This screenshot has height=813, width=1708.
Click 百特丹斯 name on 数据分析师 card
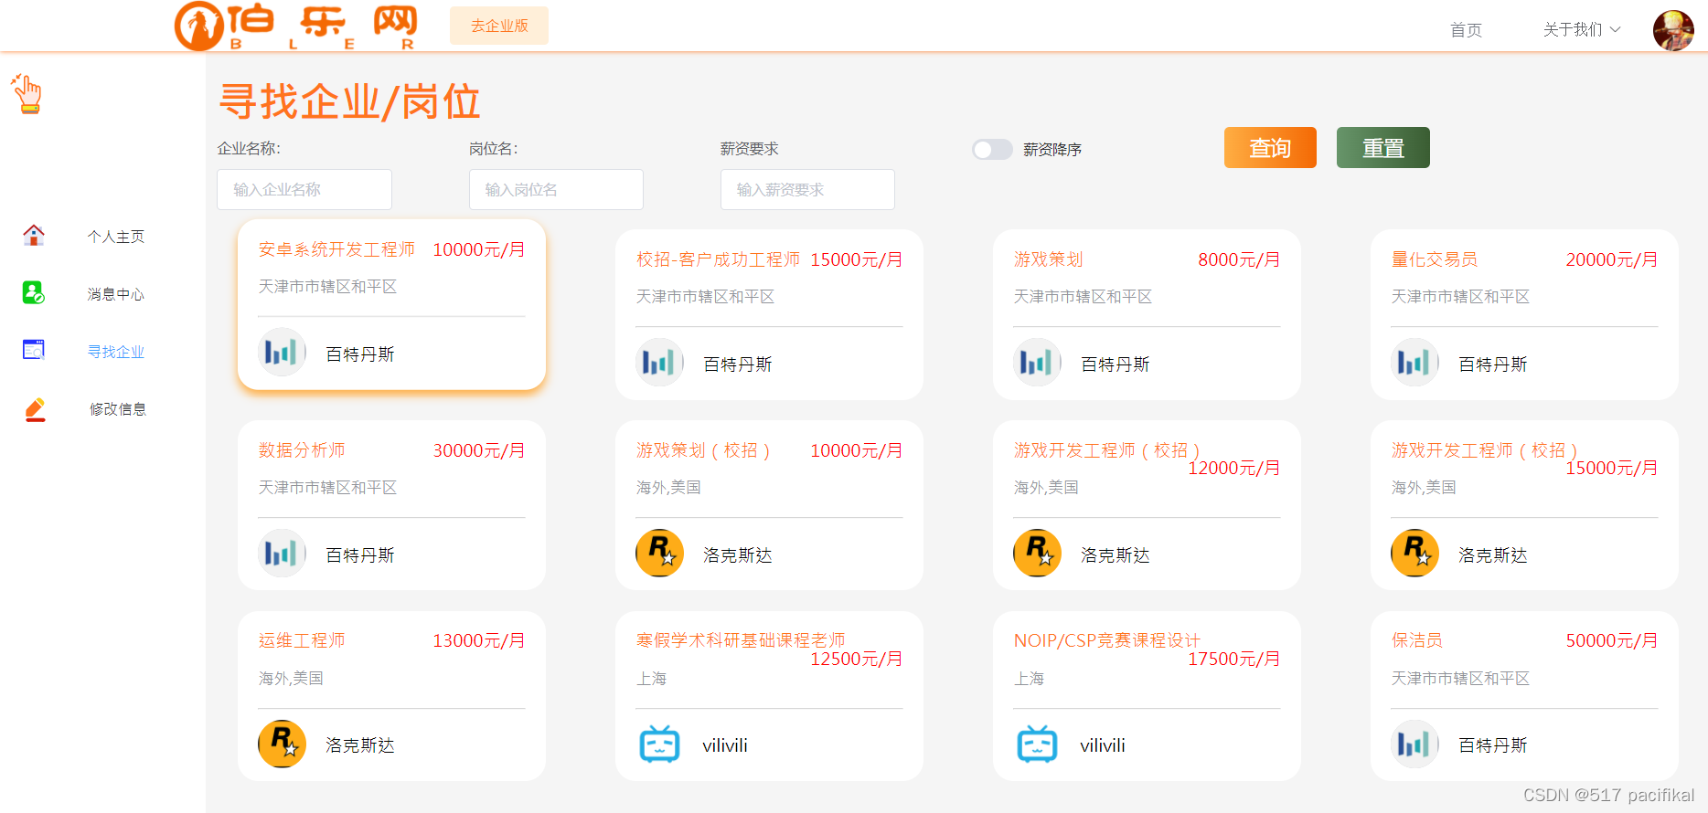(360, 555)
